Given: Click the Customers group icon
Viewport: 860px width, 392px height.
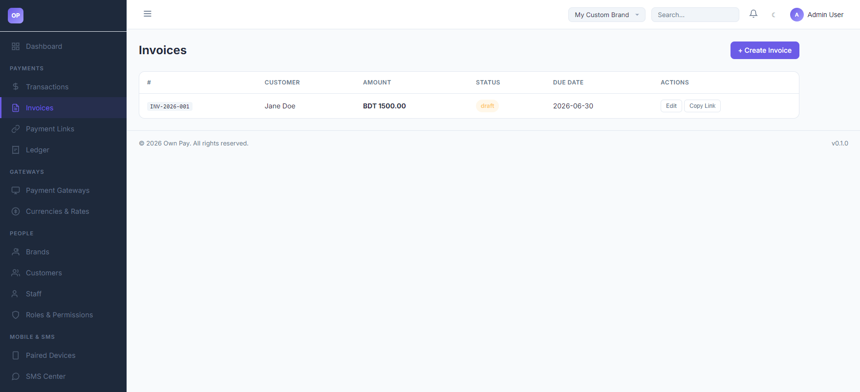Looking at the screenshot, I should [16, 273].
